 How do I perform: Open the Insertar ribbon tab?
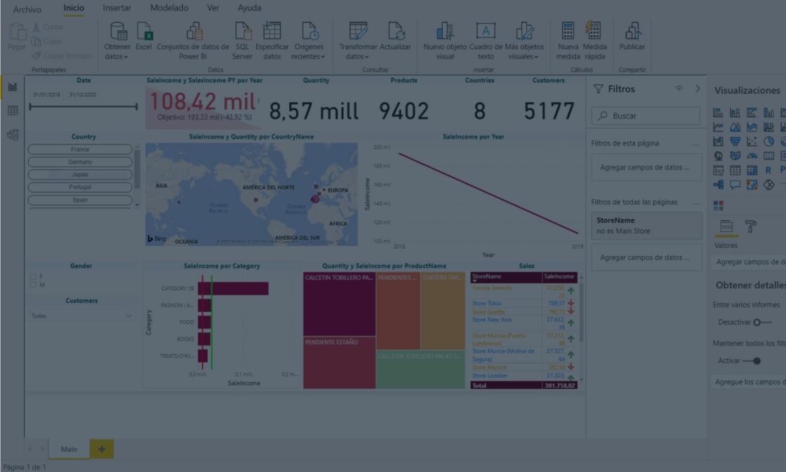116,8
